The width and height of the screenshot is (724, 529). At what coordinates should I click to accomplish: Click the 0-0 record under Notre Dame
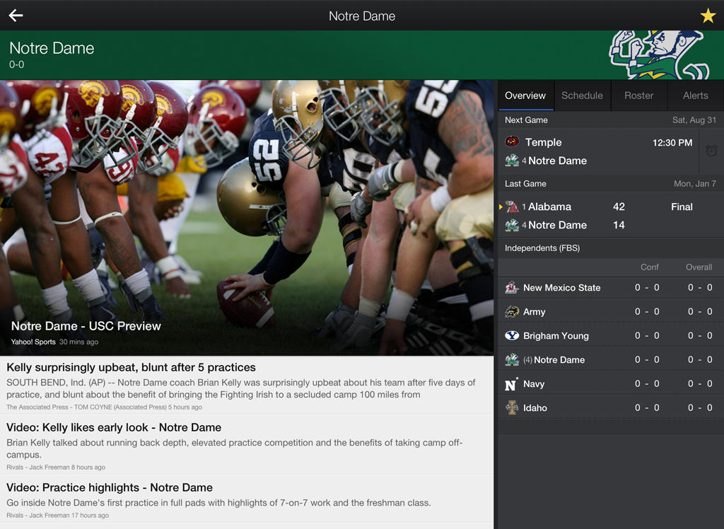coord(17,64)
